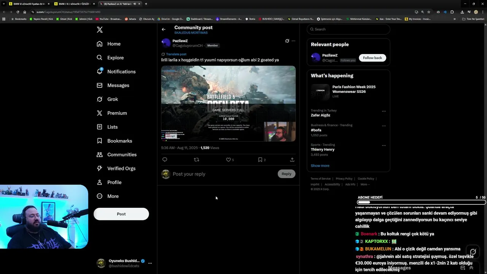Click the large Post button
This screenshot has width=487, height=274.
121,214
